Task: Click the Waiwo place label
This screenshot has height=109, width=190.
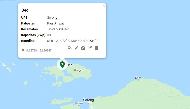Action: [x=79, y=103]
